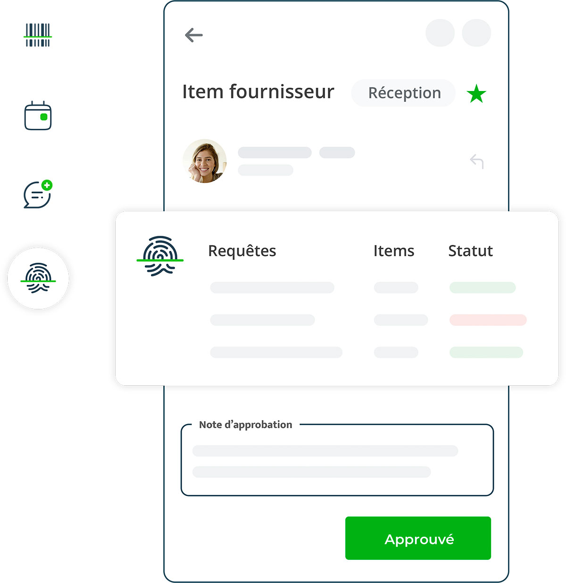Open the barcode scanner icon
566x583 pixels.
[38, 35]
